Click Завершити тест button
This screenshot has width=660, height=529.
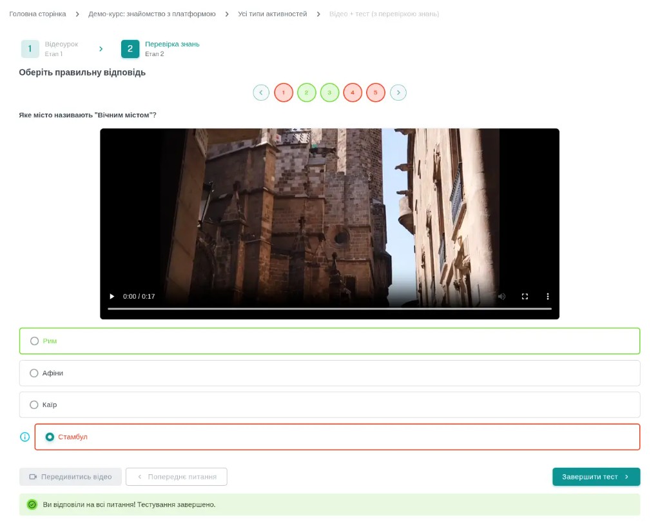click(x=596, y=477)
